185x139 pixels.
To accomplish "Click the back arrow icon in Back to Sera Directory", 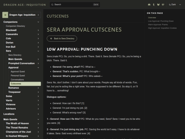I will pyautogui.click(x=51, y=38).
